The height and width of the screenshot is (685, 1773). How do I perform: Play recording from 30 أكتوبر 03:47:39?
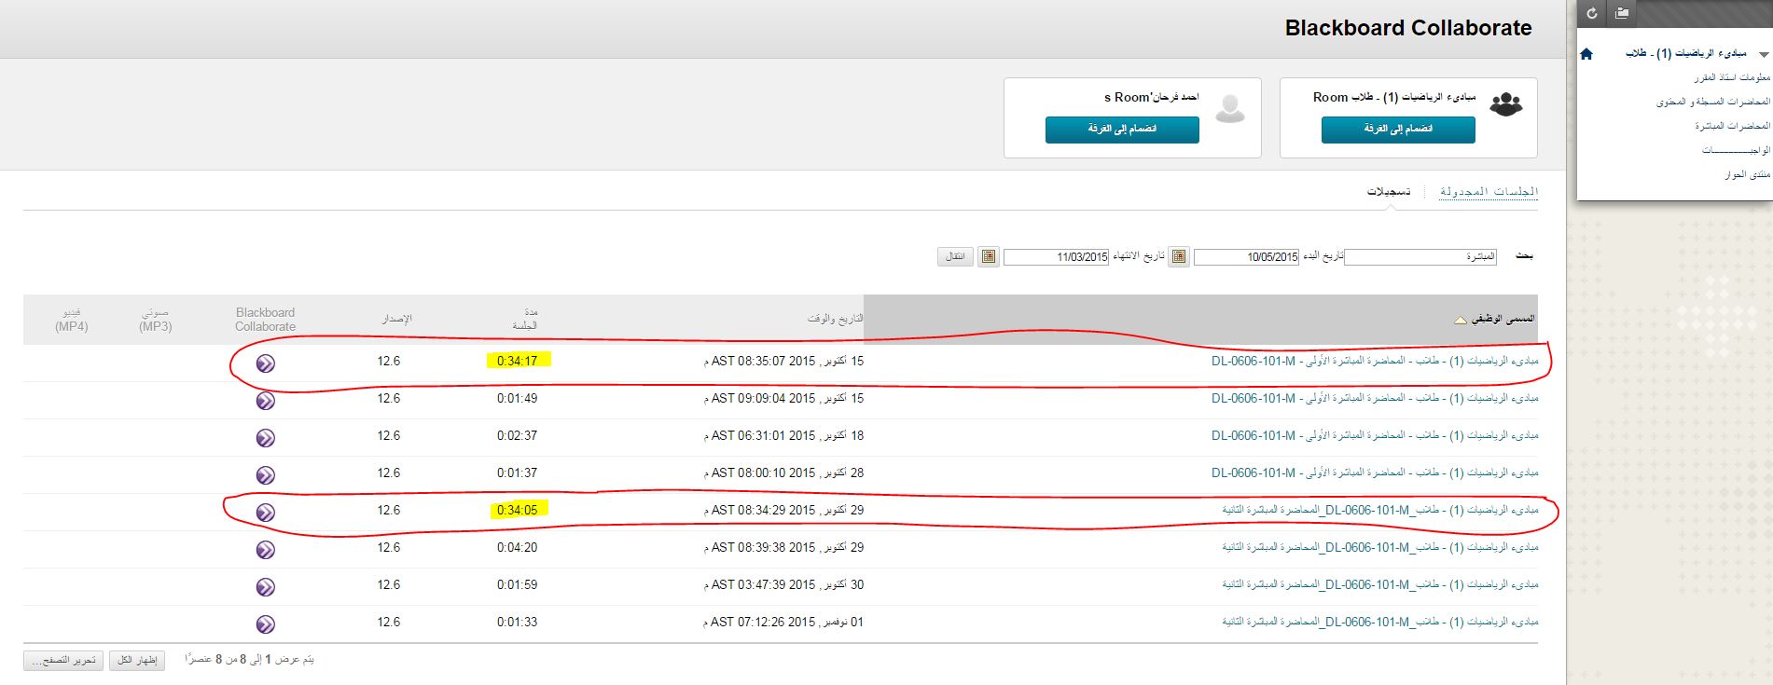pyautogui.click(x=266, y=586)
